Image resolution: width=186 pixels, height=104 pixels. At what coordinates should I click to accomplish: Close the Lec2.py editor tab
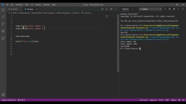(x=37, y=9)
